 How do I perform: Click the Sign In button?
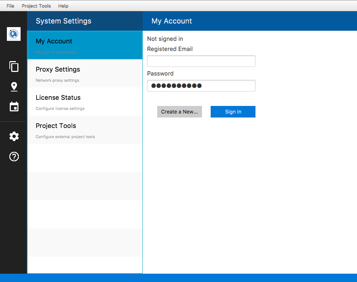tap(233, 112)
